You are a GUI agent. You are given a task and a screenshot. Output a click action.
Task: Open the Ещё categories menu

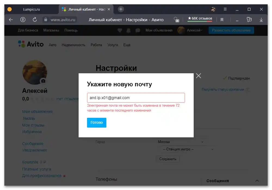click(127, 45)
